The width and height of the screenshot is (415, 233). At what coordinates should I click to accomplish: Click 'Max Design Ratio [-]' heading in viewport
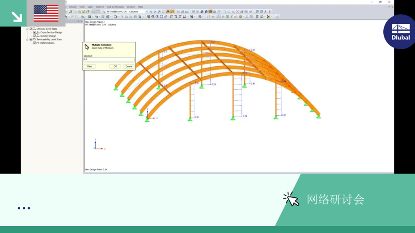(x=95, y=22)
